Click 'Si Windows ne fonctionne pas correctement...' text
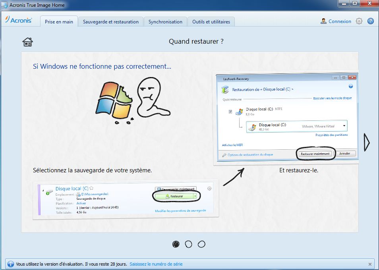Screen dimensions: 379x270 coord(102,66)
